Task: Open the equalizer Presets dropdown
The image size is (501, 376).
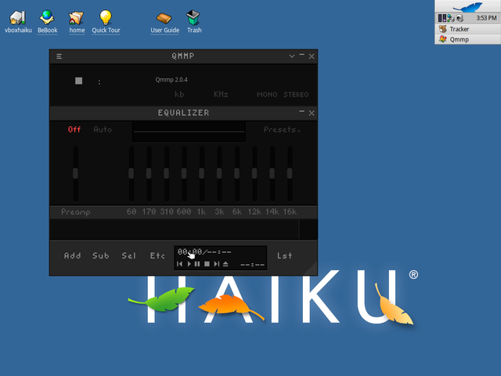Action: click(x=282, y=129)
